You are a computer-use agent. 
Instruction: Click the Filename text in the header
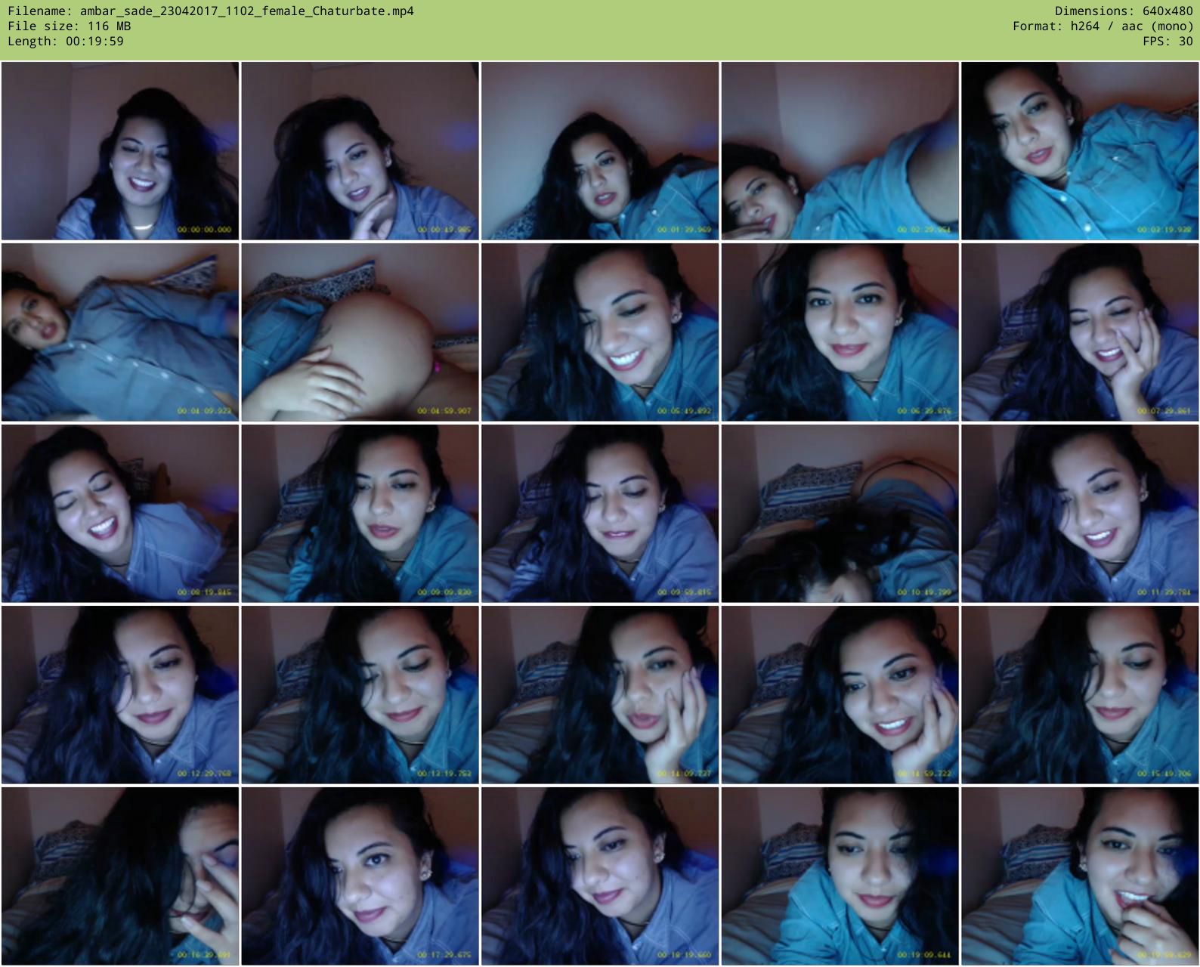point(211,11)
